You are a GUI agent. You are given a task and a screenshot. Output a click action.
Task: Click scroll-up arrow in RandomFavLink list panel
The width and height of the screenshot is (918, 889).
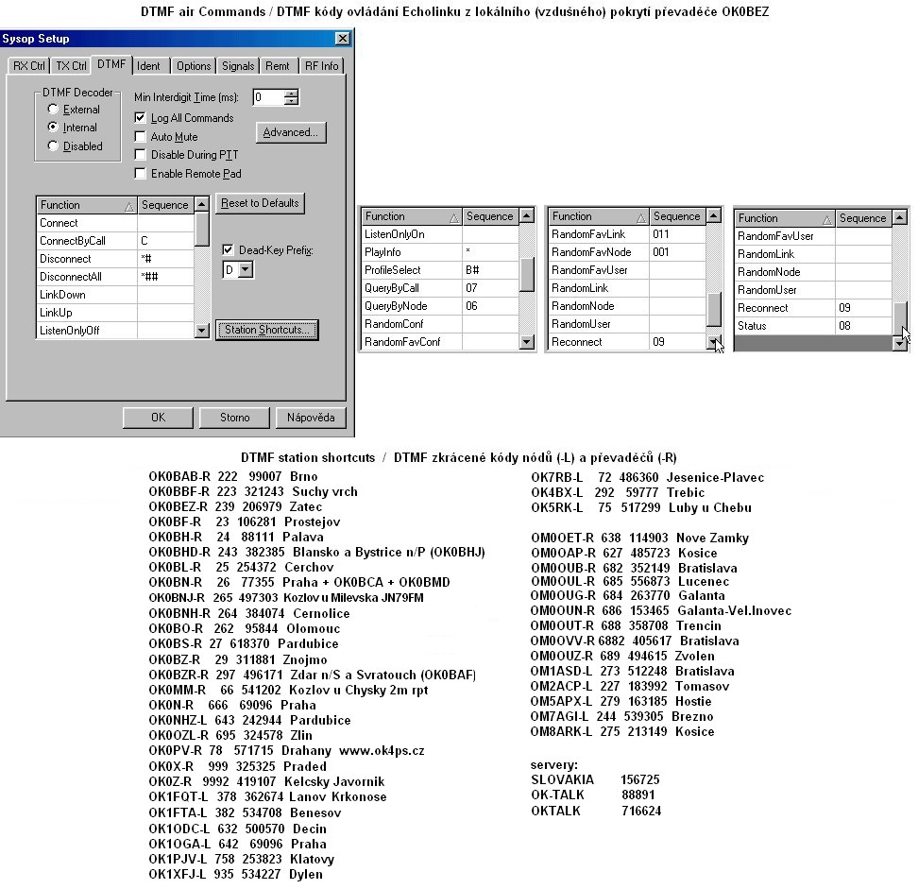tap(714, 215)
